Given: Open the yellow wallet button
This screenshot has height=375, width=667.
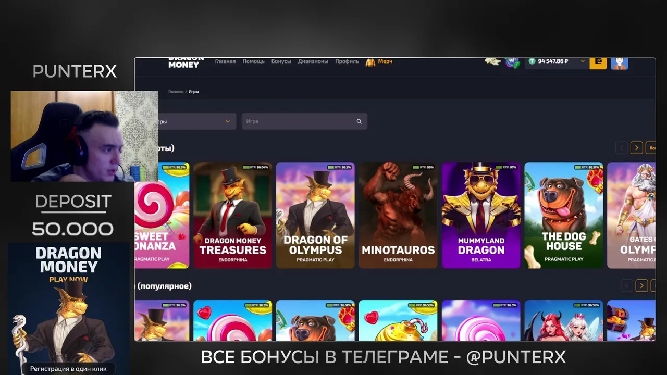Looking at the screenshot, I should coord(598,63).
